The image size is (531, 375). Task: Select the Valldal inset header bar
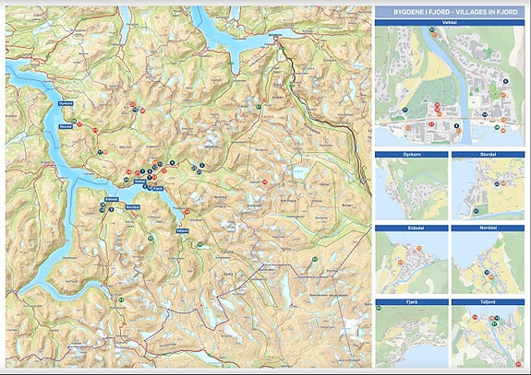pyautogui.click(x=450, y=23)
